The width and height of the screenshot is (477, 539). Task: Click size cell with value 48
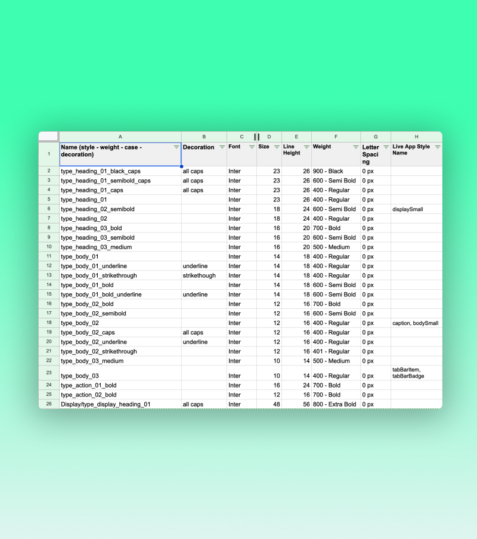click(269, 404)
